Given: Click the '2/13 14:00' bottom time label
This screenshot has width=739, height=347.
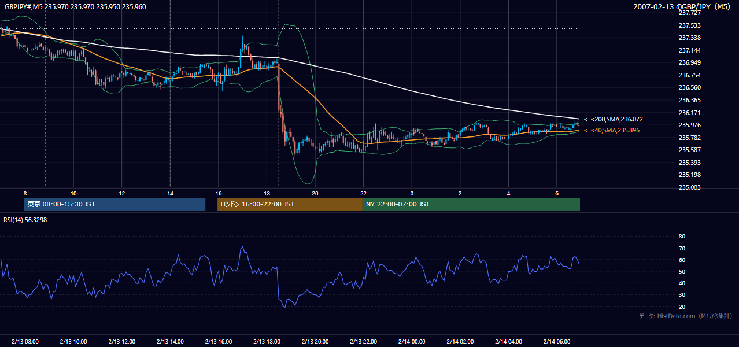Looking at the screenshot, I should pyautogui.click(x=170, y=341).
